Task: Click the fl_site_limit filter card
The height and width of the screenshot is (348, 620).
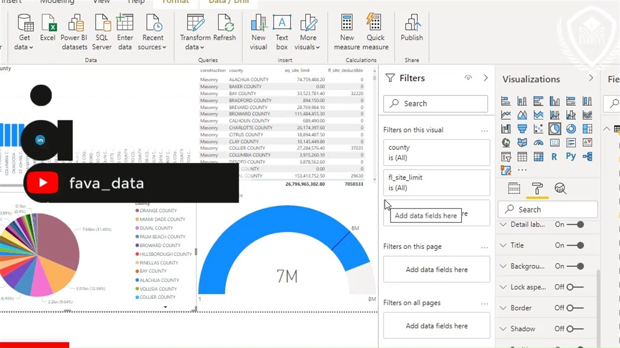Action: coord(436,183)
